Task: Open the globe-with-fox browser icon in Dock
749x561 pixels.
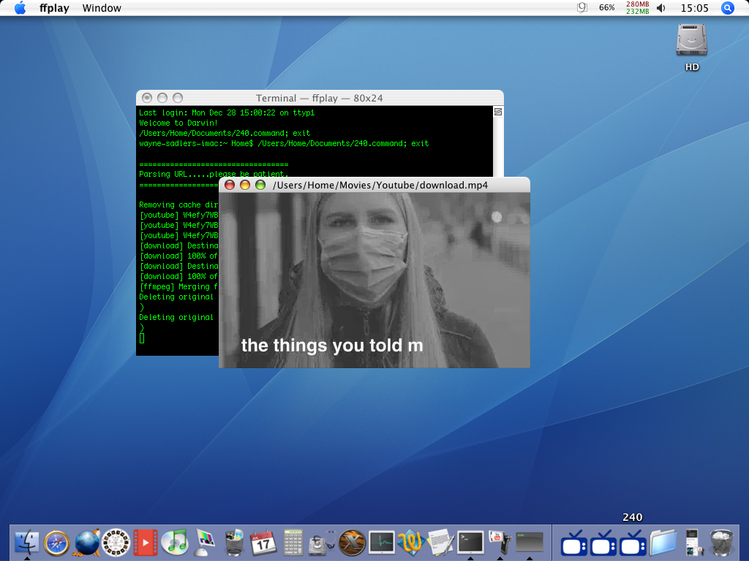Action: point(86,543)
